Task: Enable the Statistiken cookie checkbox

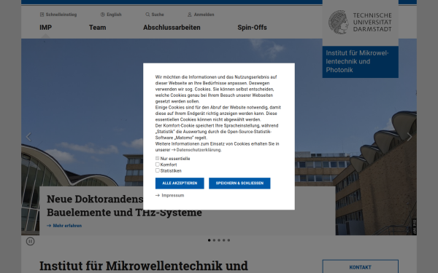Action: 157,170
